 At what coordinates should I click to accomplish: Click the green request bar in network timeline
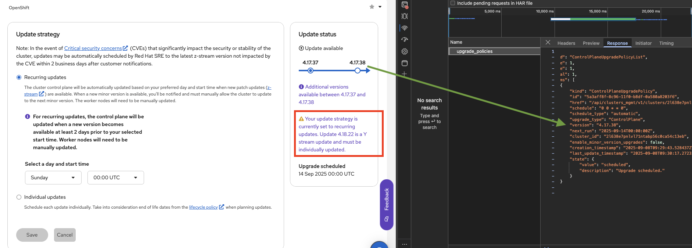click(x=603, y=19)
